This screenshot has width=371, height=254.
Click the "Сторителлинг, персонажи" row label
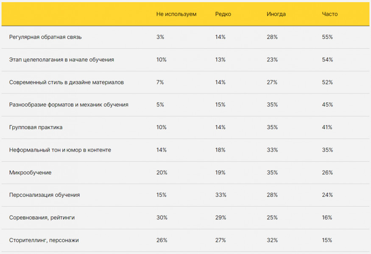[x=44, y=240]
